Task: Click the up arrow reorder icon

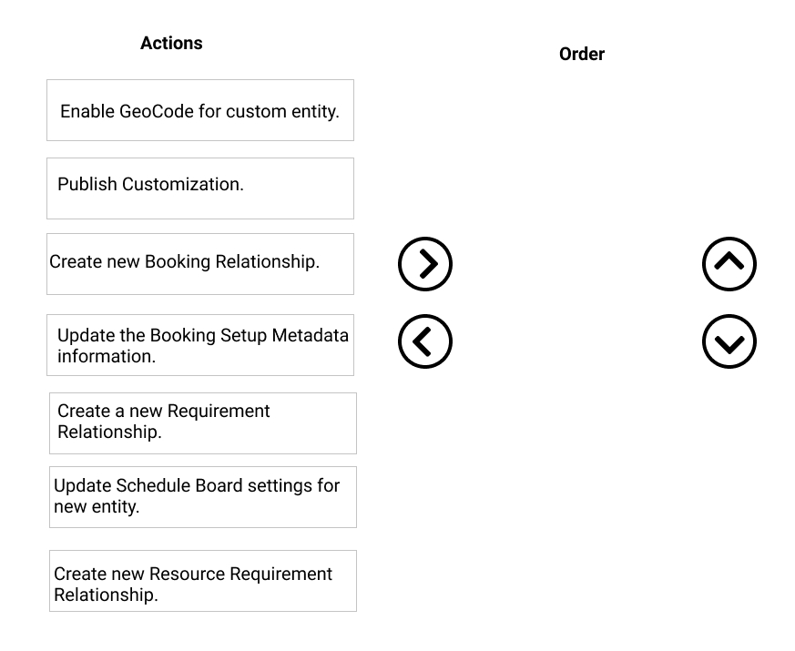Action: 729,264
